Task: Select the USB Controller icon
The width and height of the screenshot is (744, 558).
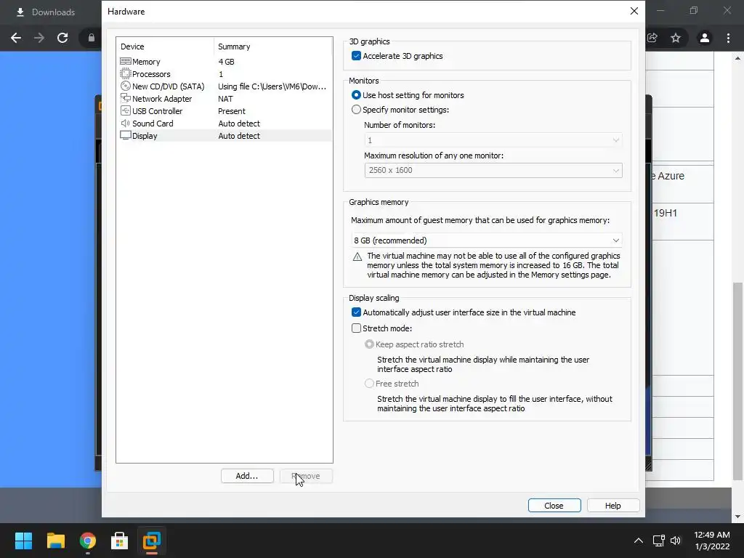Action: point(125,110)
